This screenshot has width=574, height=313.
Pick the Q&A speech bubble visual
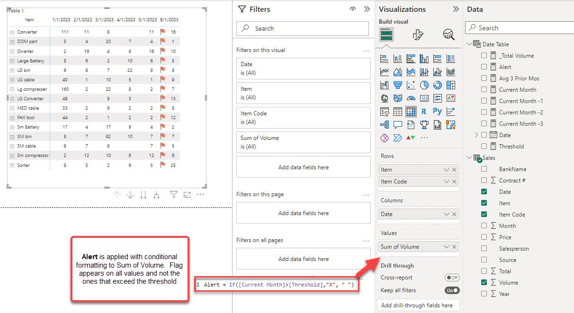[x=398, y=125]
